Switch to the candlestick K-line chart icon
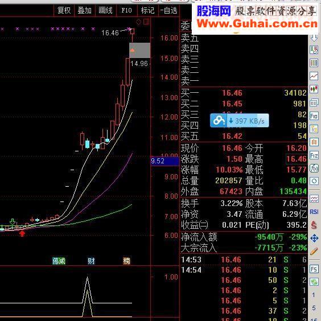This screenshot has width=321, height=321. (314, 89)
